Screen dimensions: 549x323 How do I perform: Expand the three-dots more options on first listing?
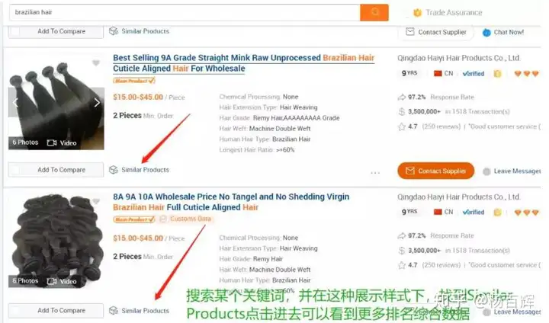pyautogui.click(x=375, y=172)
